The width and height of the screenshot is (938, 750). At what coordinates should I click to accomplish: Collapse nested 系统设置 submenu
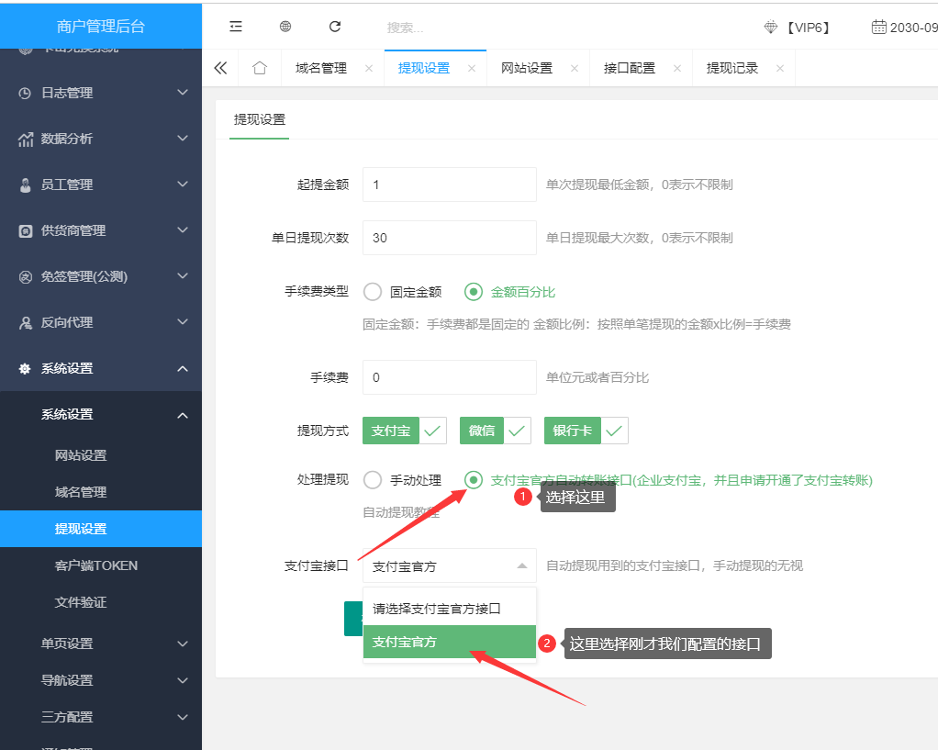coord(183,415)
